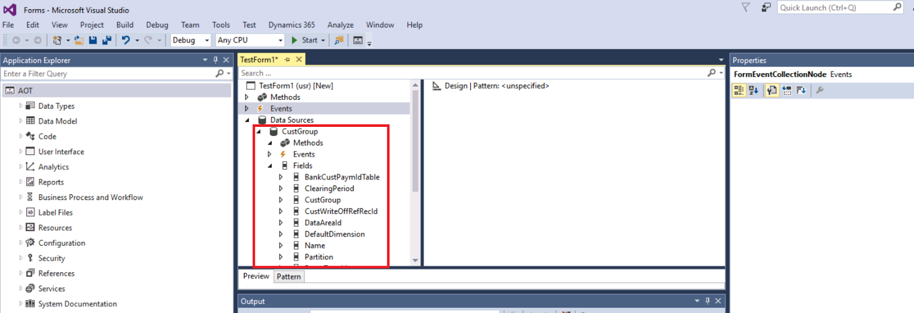Click the notifications filter funnel icon
This screenshot has height=313, width=914.
745,7
